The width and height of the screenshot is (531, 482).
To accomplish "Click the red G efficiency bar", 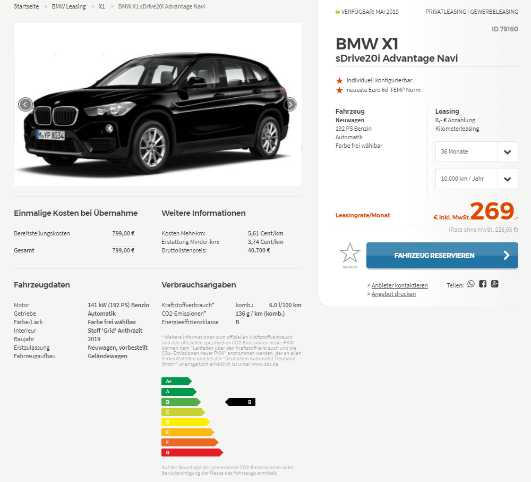I will (192, 453).
